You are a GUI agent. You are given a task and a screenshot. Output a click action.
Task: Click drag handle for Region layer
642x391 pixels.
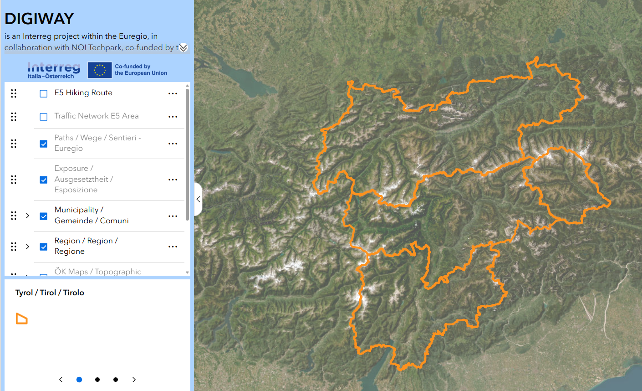(14, 247)
